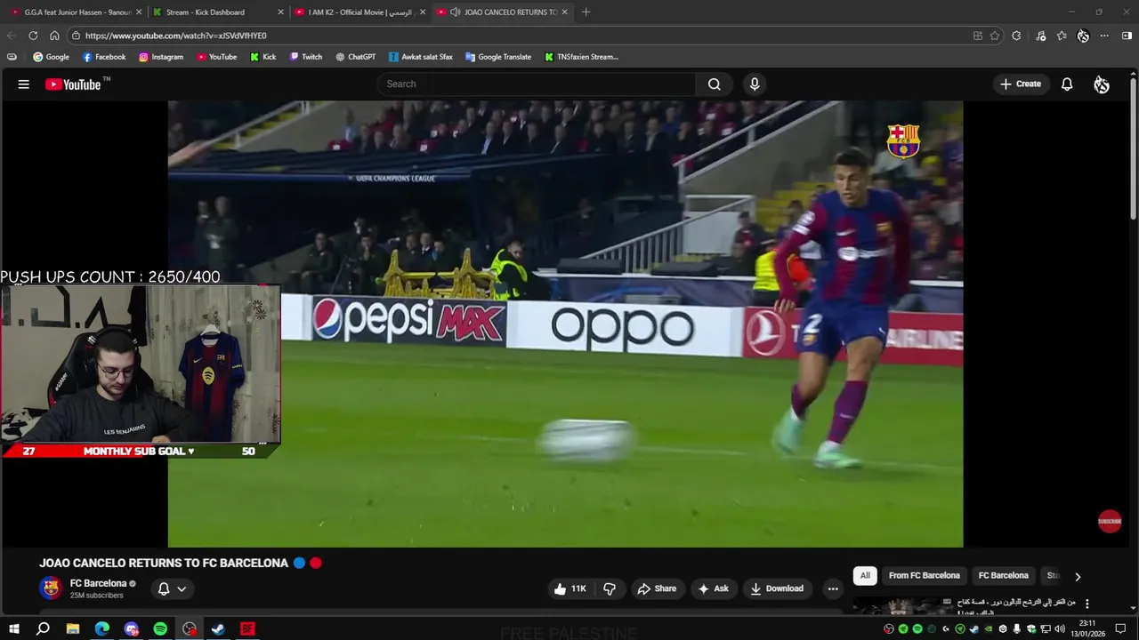Select the All filter chip
The width and height of the screenshot is (1139, 640).
click(865, 575)
